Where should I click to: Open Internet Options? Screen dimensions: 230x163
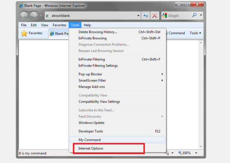pyautogui.click(x=118, y=148)
